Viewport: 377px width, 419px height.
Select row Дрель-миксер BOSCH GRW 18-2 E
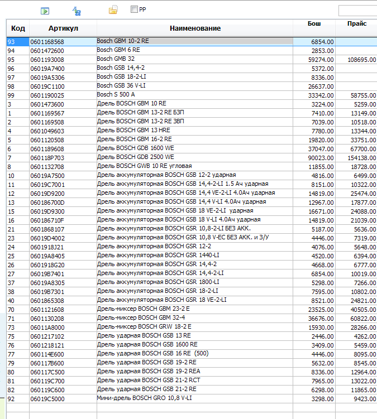tap(192, 328)
